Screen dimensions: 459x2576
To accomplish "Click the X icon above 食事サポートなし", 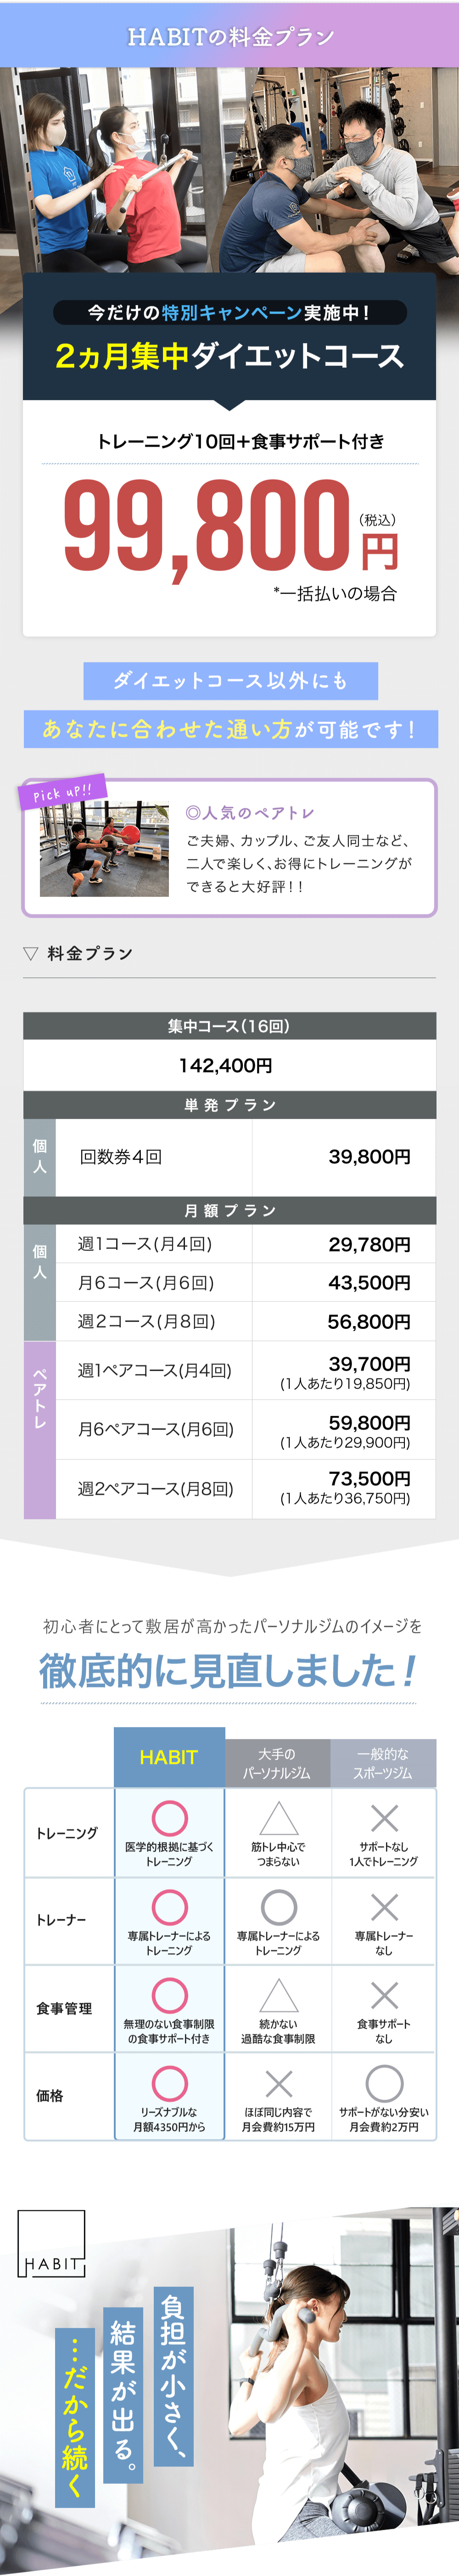I will (x=384, y=1995).
